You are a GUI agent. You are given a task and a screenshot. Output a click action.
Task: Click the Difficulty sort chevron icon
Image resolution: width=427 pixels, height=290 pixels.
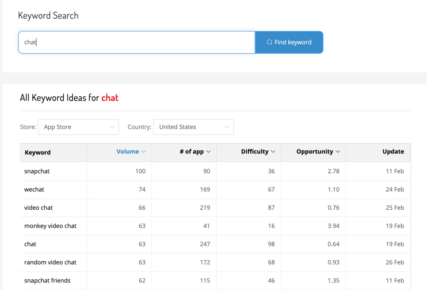tap(273, 152)
